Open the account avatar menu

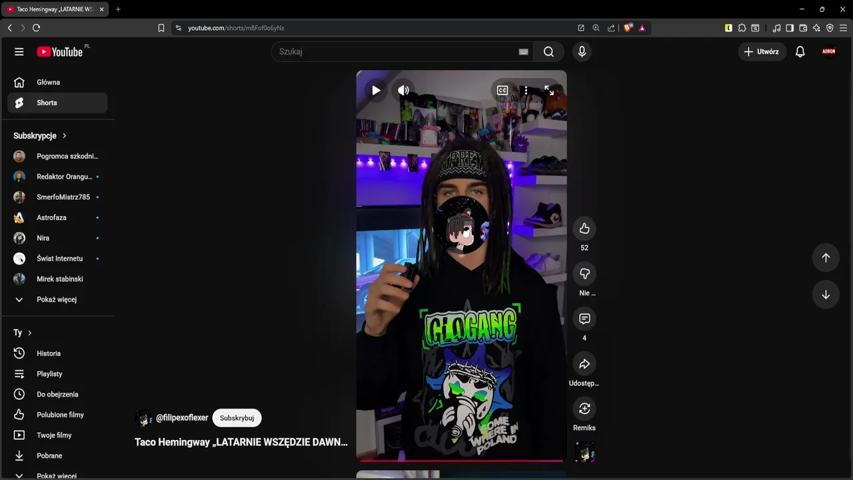(x=829, y=51)
